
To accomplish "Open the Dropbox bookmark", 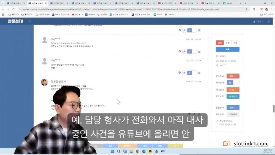I will (90, 15).
